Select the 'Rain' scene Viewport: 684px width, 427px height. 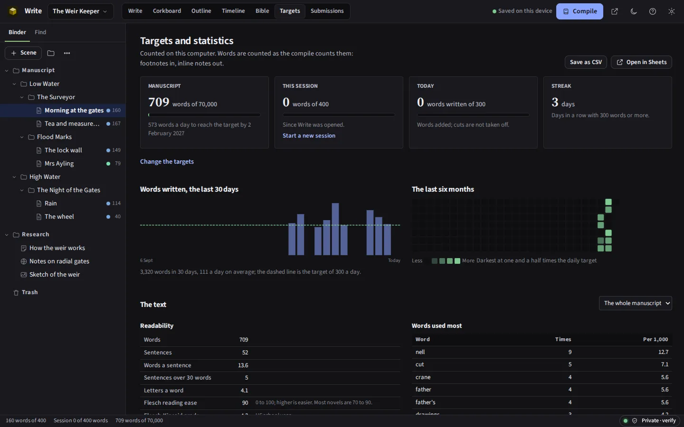(63, 203)
